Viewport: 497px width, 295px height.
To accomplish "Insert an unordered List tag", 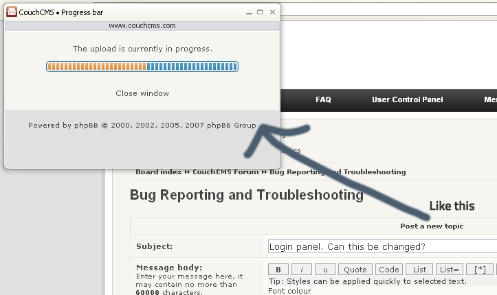I will pos(419,270).
